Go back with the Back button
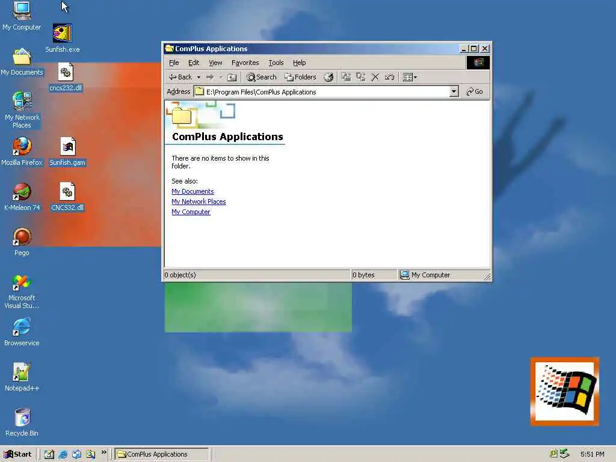 180,77
